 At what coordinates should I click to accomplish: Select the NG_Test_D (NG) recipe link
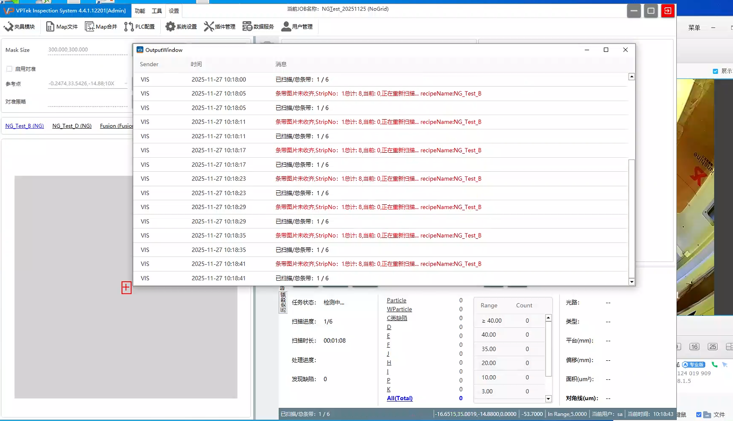72,126
